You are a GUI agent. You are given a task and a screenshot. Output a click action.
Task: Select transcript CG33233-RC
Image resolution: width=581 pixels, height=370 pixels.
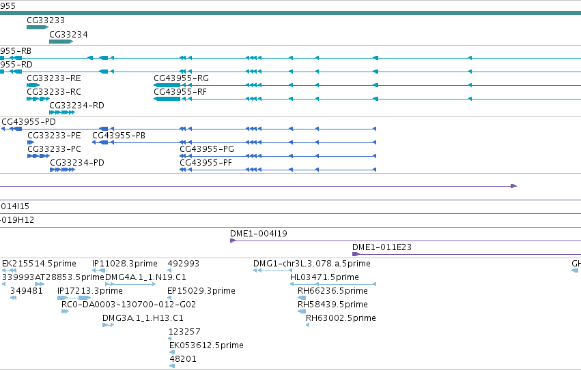[x=54, y=92]
